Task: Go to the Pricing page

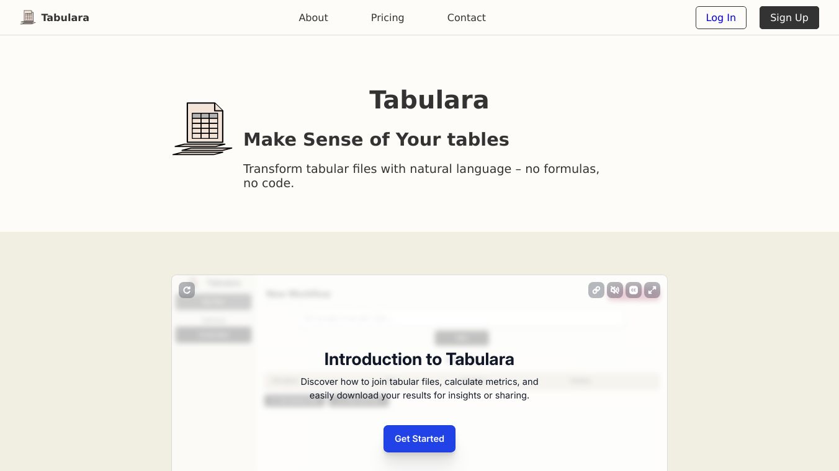Action: pyautogui.click(x=387, y=17)
